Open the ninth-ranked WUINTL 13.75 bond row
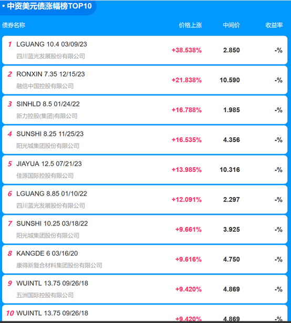The image size is (291, 323). point(144,289)
